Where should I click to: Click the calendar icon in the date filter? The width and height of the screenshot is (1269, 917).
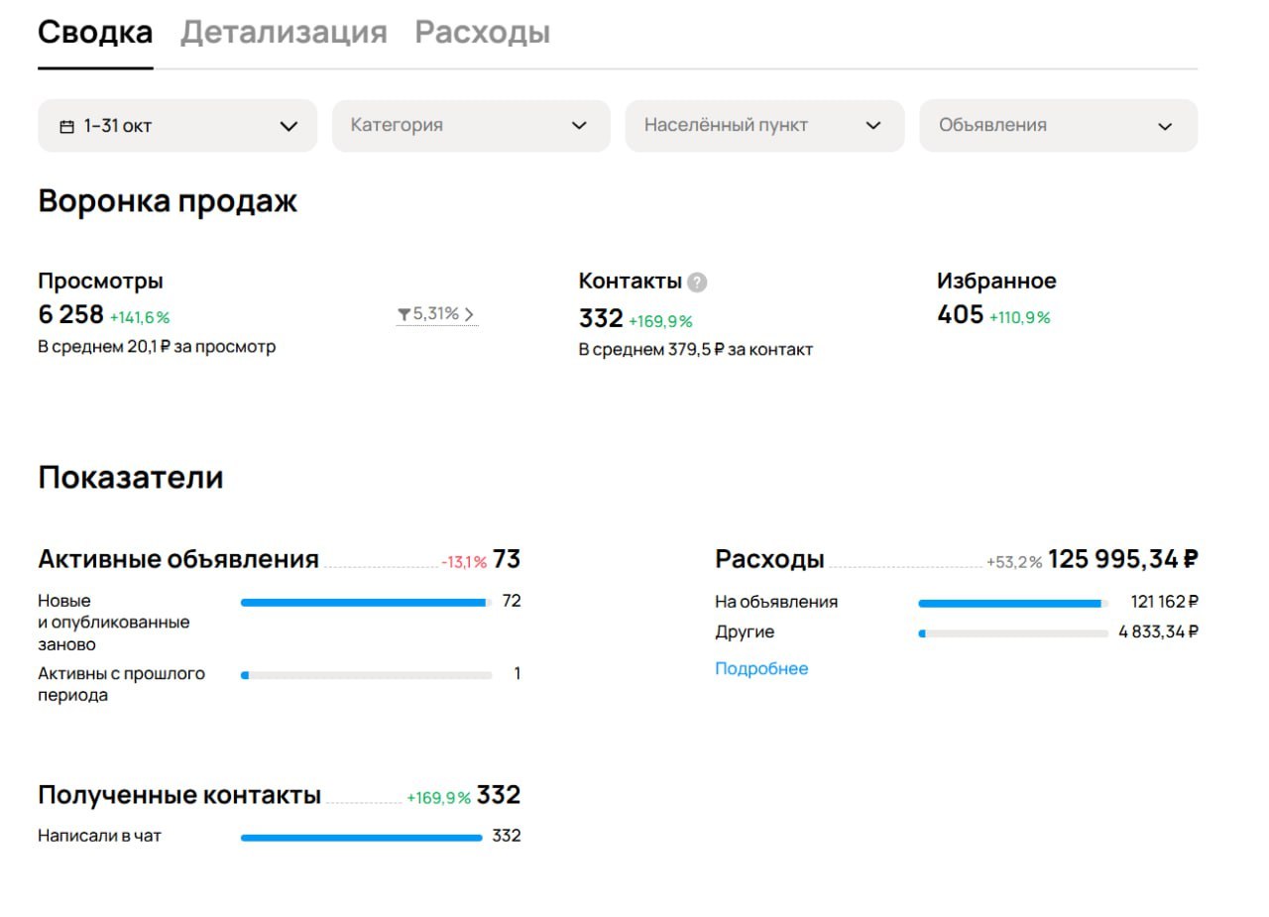pos(67,127)
